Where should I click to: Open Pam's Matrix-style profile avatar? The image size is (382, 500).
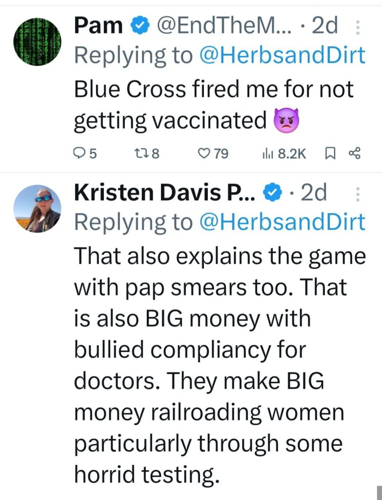[37, 41]
